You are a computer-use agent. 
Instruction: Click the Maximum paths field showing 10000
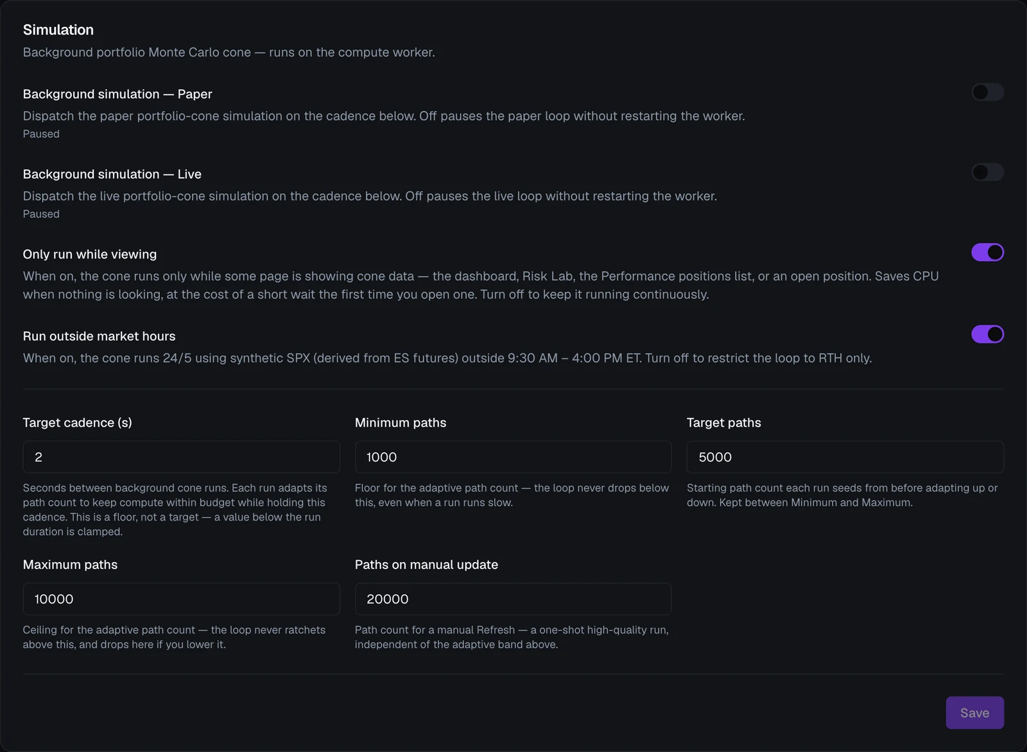point(181,599)
